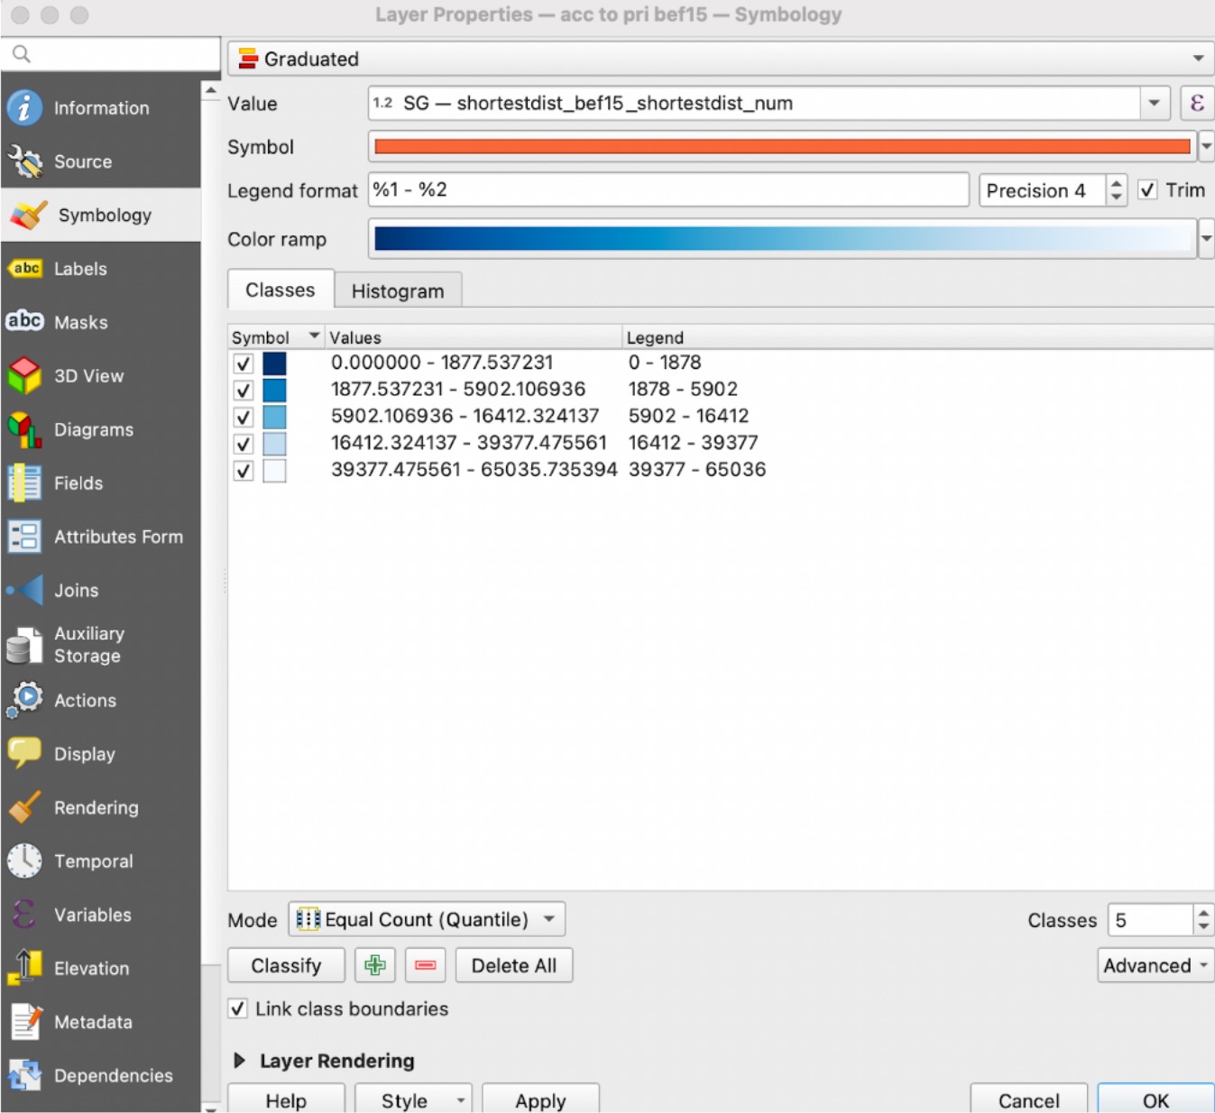Disable Link class boundaries option
Viewport: 1215px width, 1113px height.
click(238, 1008)
